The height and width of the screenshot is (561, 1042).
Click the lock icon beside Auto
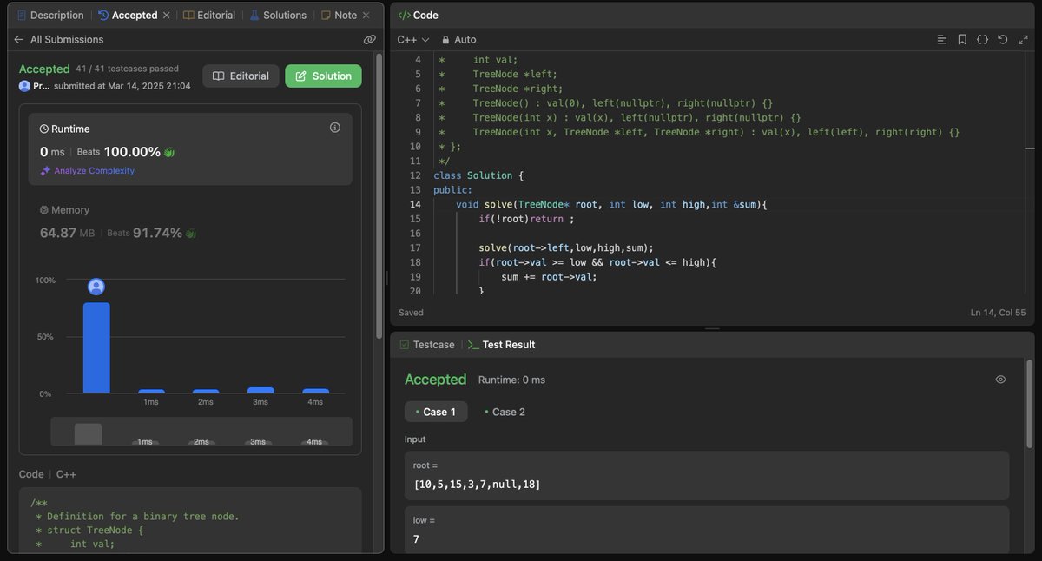click(x=445, y=40)
